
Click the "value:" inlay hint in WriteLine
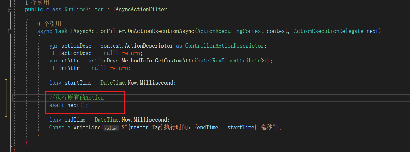(x=112, y=128)
